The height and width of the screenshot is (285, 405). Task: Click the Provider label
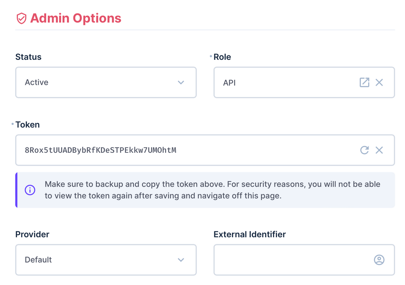click(32, 234)
